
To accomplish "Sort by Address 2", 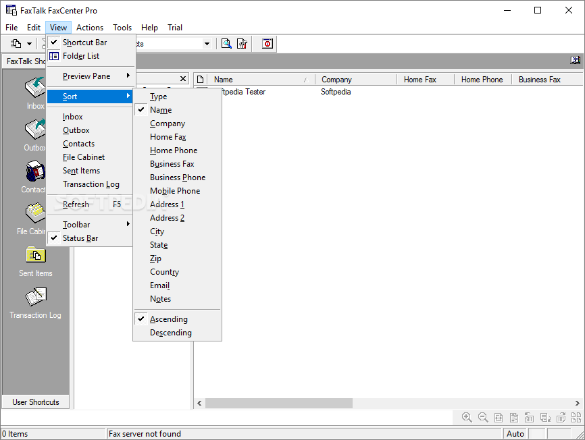I will (x=177, y=218).
